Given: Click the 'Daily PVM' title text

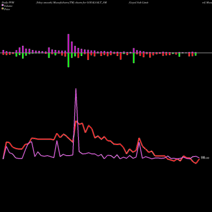Looking at the screenshot, I should pos(8,3).
